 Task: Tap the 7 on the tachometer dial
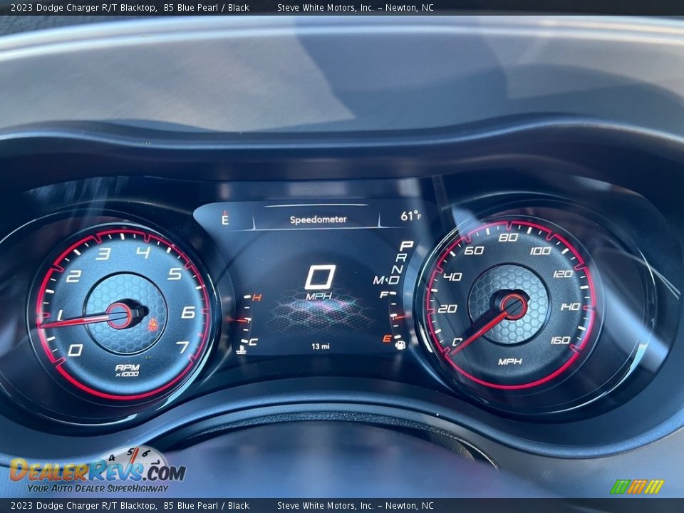pyautogui.click(x=182, y=347)
